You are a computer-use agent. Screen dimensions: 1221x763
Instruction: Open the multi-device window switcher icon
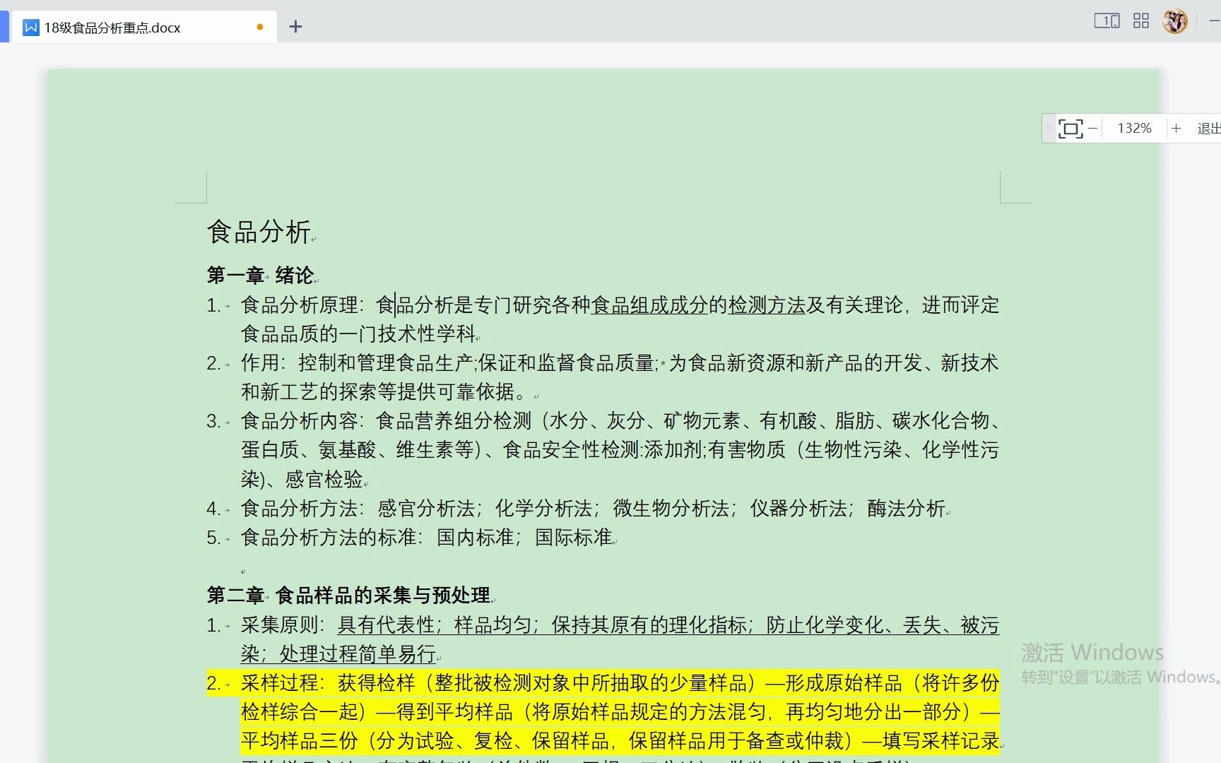(x=1107, y=21)
